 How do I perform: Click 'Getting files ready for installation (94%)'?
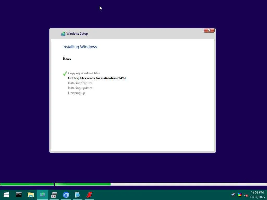[x=97, y=78]
